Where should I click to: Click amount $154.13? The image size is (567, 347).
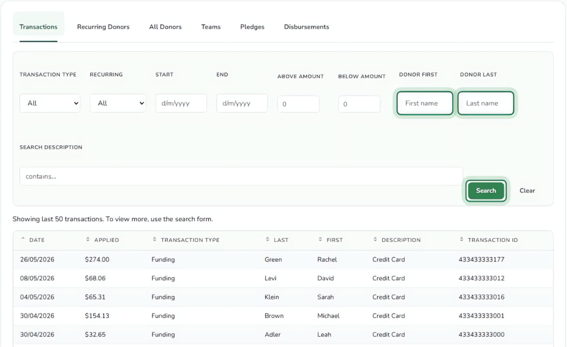97,316
